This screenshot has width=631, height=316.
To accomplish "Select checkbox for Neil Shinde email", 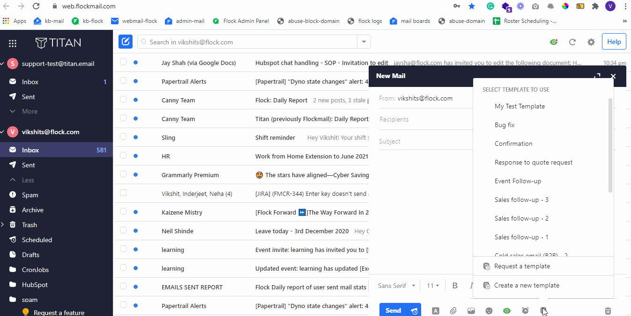I will pos(123,230).
